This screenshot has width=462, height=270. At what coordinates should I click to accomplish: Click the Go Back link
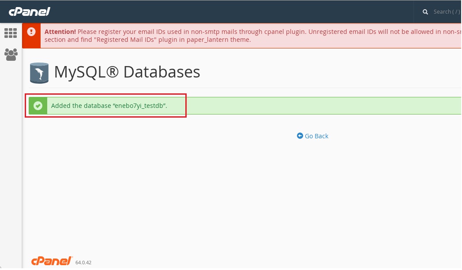[x=312, y=136]
